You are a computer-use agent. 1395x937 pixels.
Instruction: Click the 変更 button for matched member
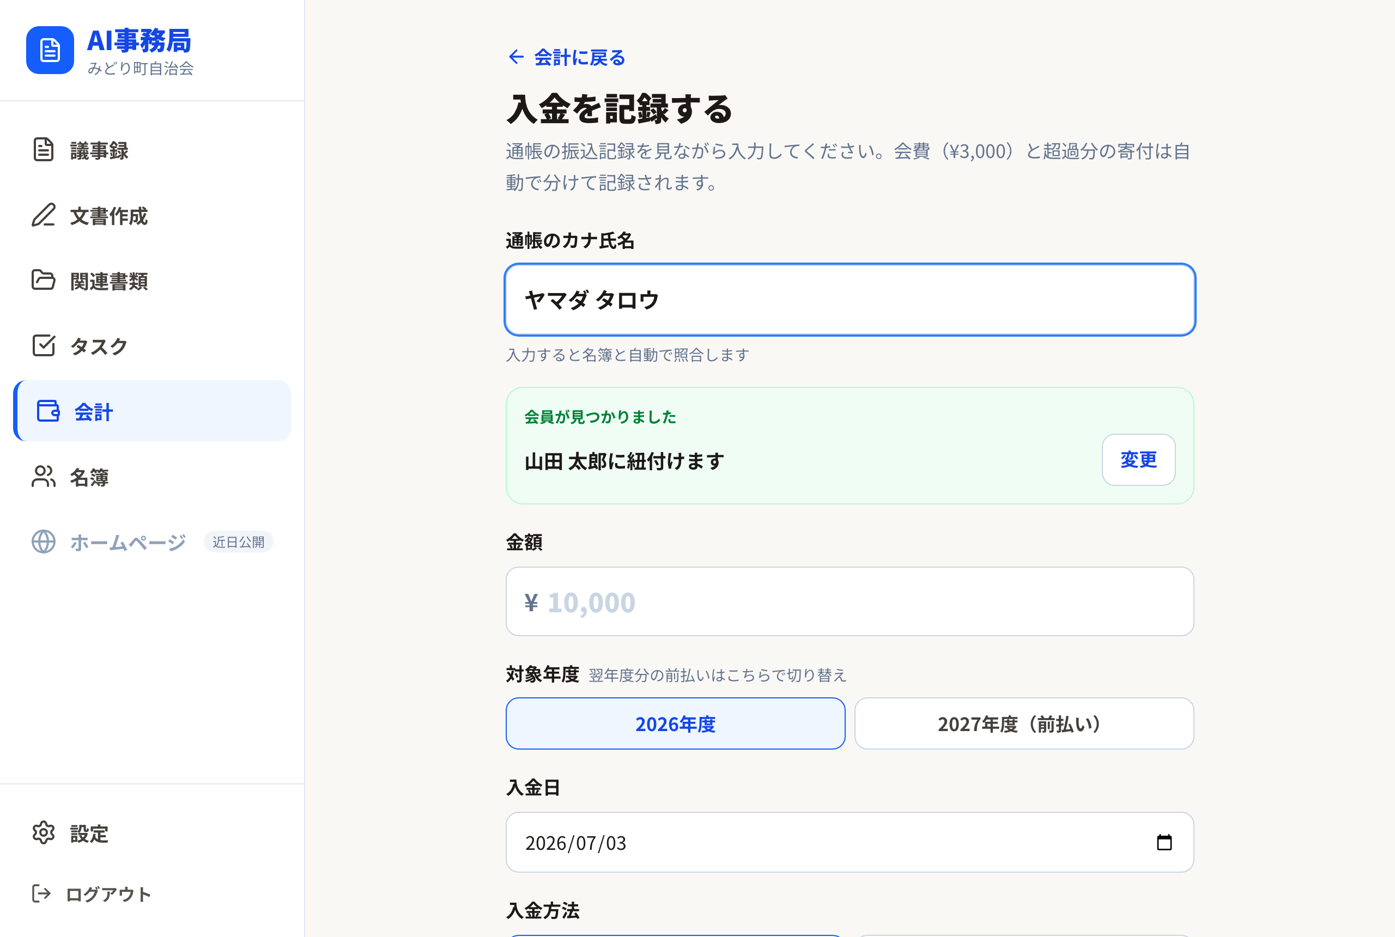(x=1138, y=460)
